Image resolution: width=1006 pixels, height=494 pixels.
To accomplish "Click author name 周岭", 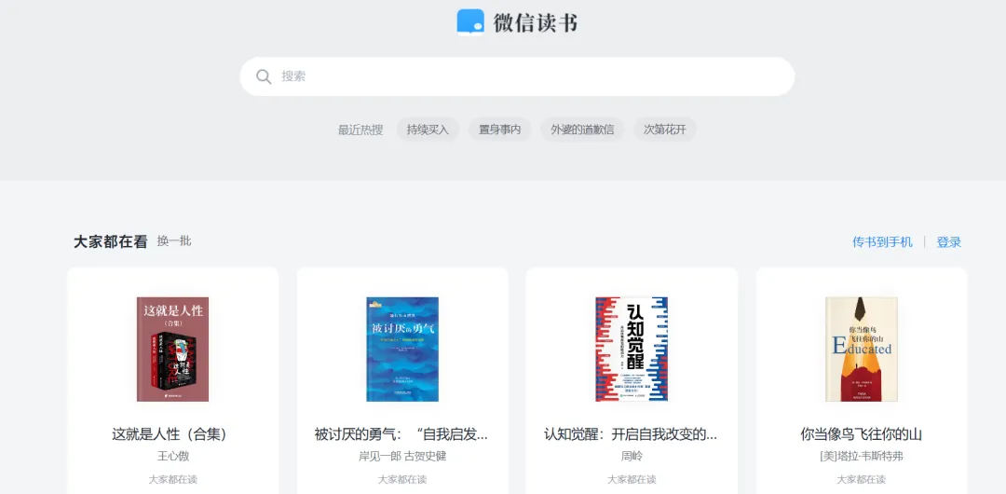I will tap(632, 456).
